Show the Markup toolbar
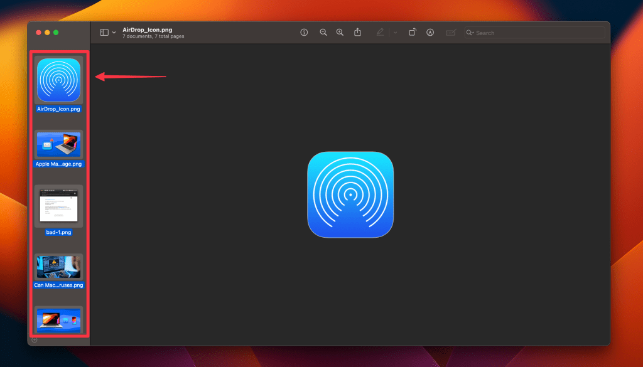The width and height of the screenshot is (643, 367). [430, 33]
